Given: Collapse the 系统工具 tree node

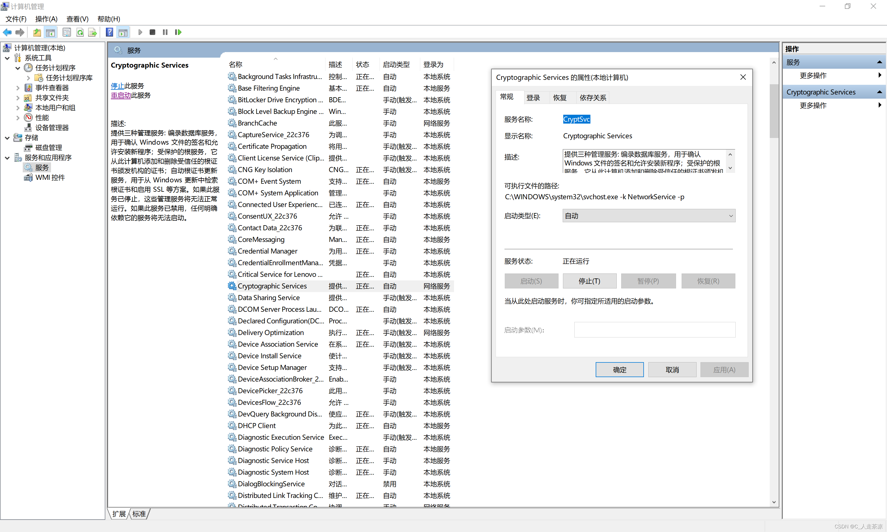Looking at the screenshot, I should click(7, 58).
